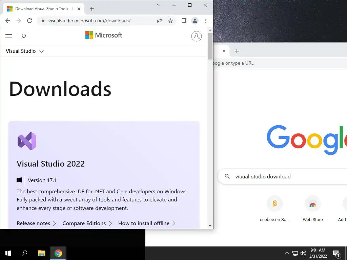Click the Google search magnifier icon
The image size is (347, 260).
click(x=227, y=176)
